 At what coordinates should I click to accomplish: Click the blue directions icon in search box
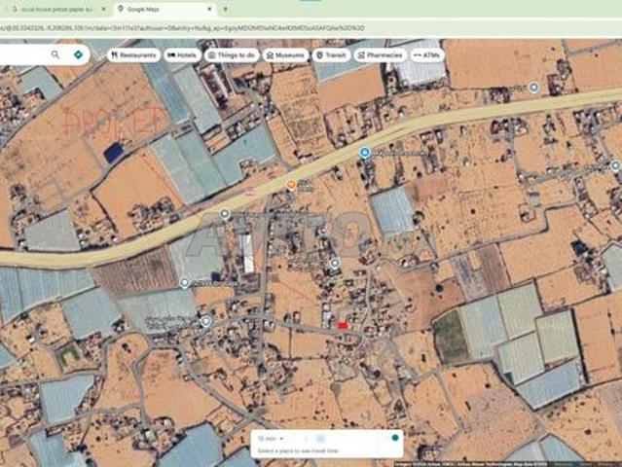(78, 55)
